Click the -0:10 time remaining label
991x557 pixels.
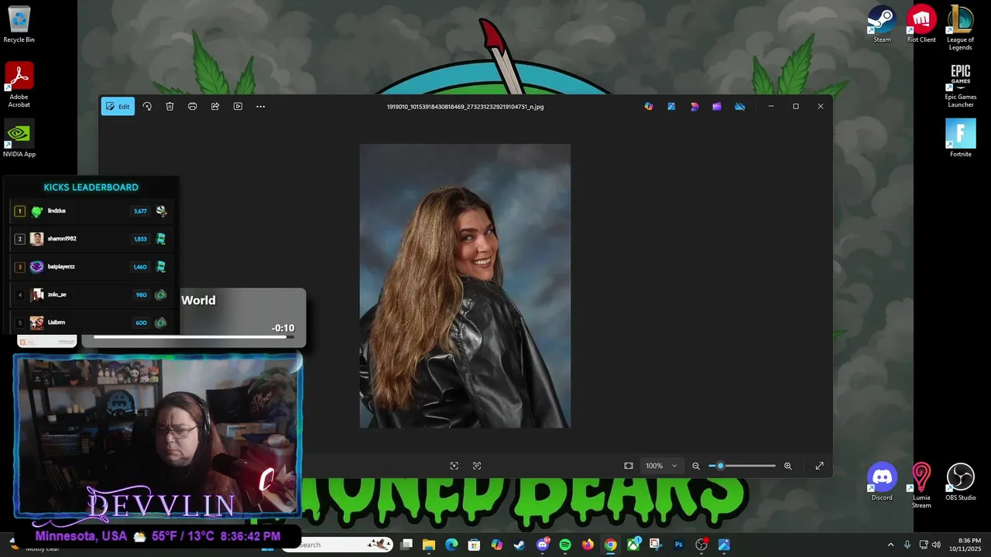pos(283,328)
